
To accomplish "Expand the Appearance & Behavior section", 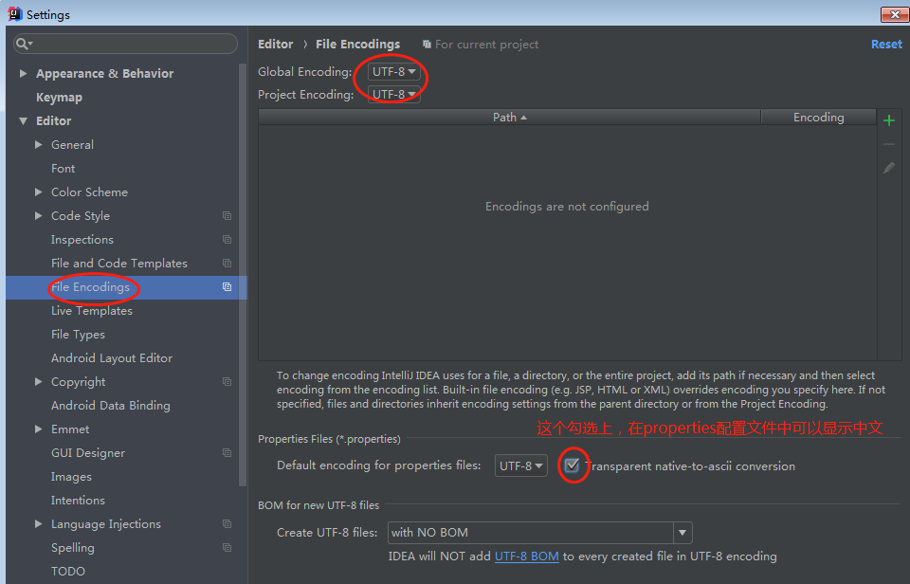I will pos(24,74).
